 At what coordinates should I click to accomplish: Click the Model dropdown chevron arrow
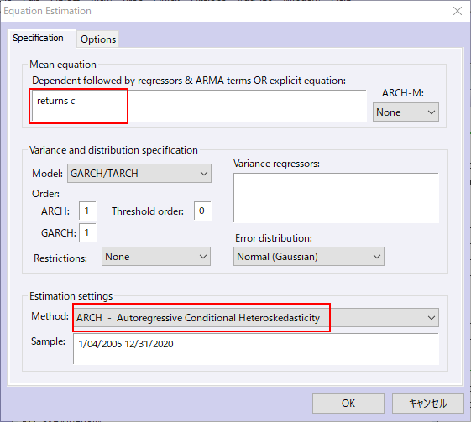204,174
